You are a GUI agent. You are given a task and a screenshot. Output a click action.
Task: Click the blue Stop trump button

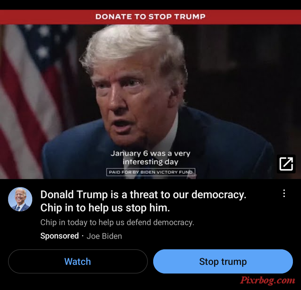click(x=223, y=261)
